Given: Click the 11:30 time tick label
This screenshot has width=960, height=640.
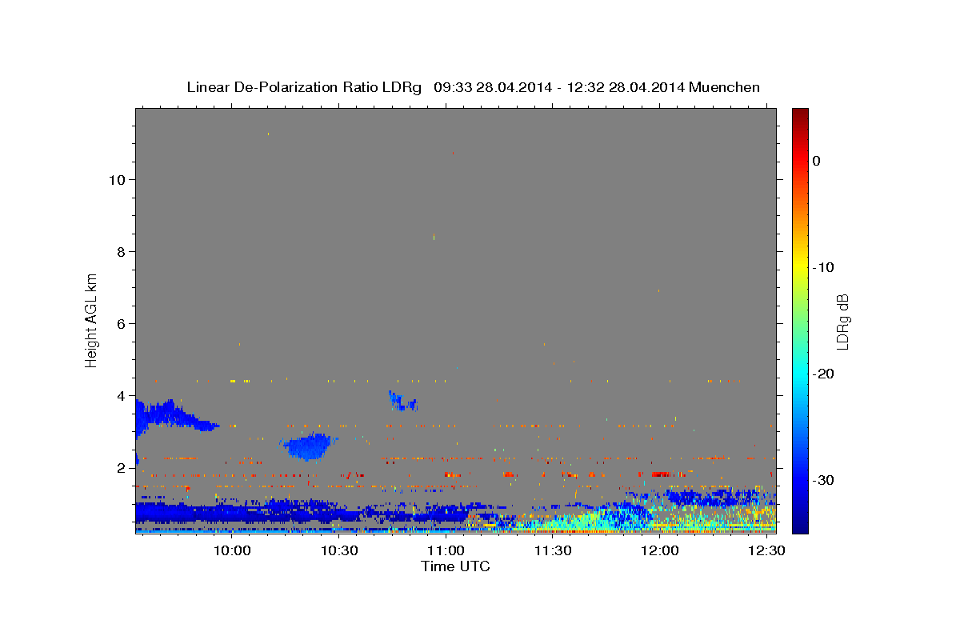Looking at the screenshot, I should coord(552,551).
